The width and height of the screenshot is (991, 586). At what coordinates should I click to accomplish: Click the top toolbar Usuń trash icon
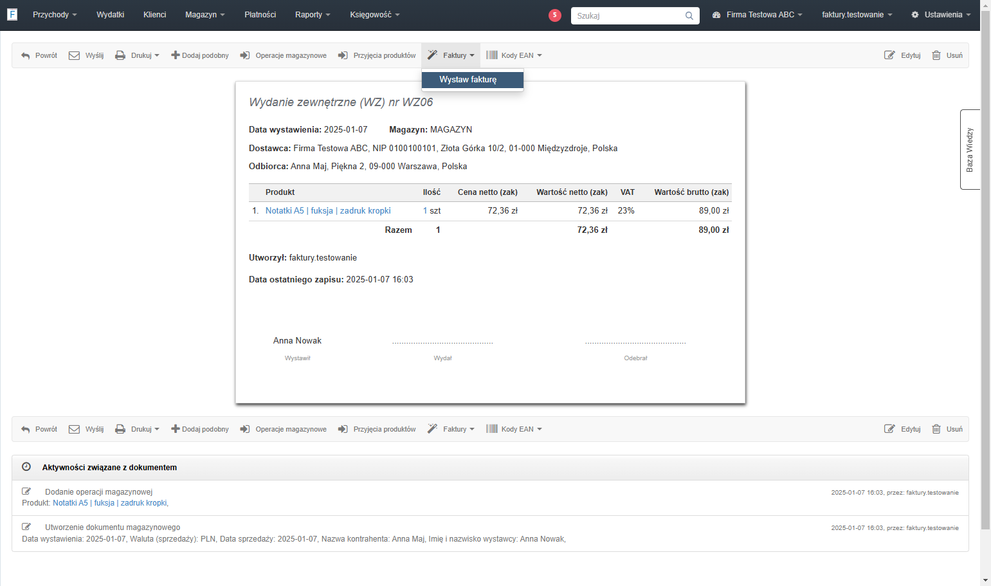[x=936, y=55]
